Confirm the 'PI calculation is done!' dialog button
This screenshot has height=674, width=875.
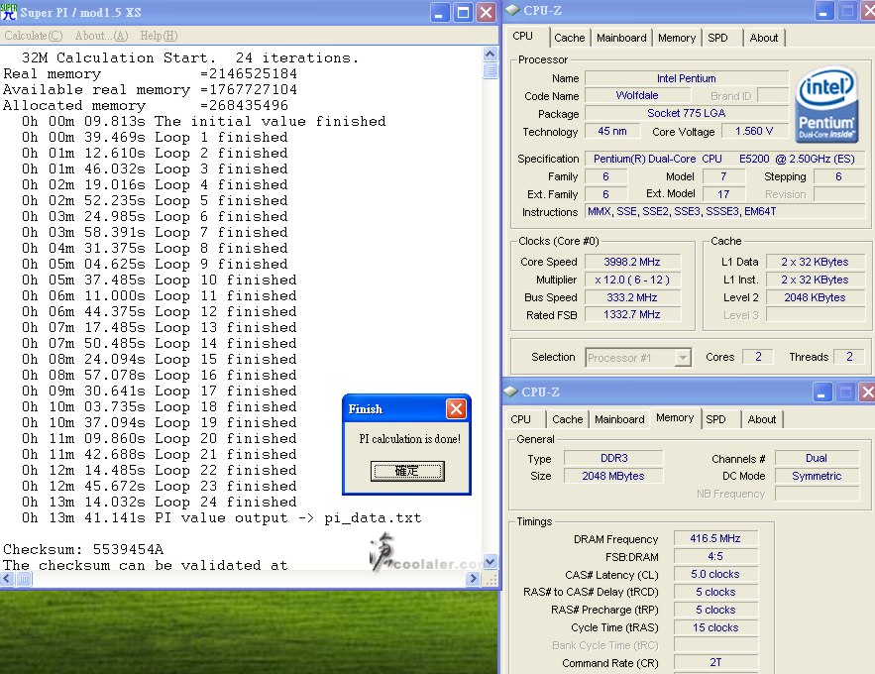407,471
